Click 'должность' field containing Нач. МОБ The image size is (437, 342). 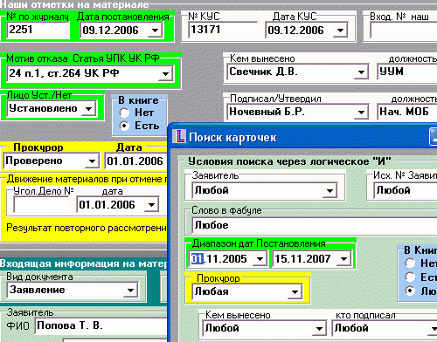(x=407, y=112)
